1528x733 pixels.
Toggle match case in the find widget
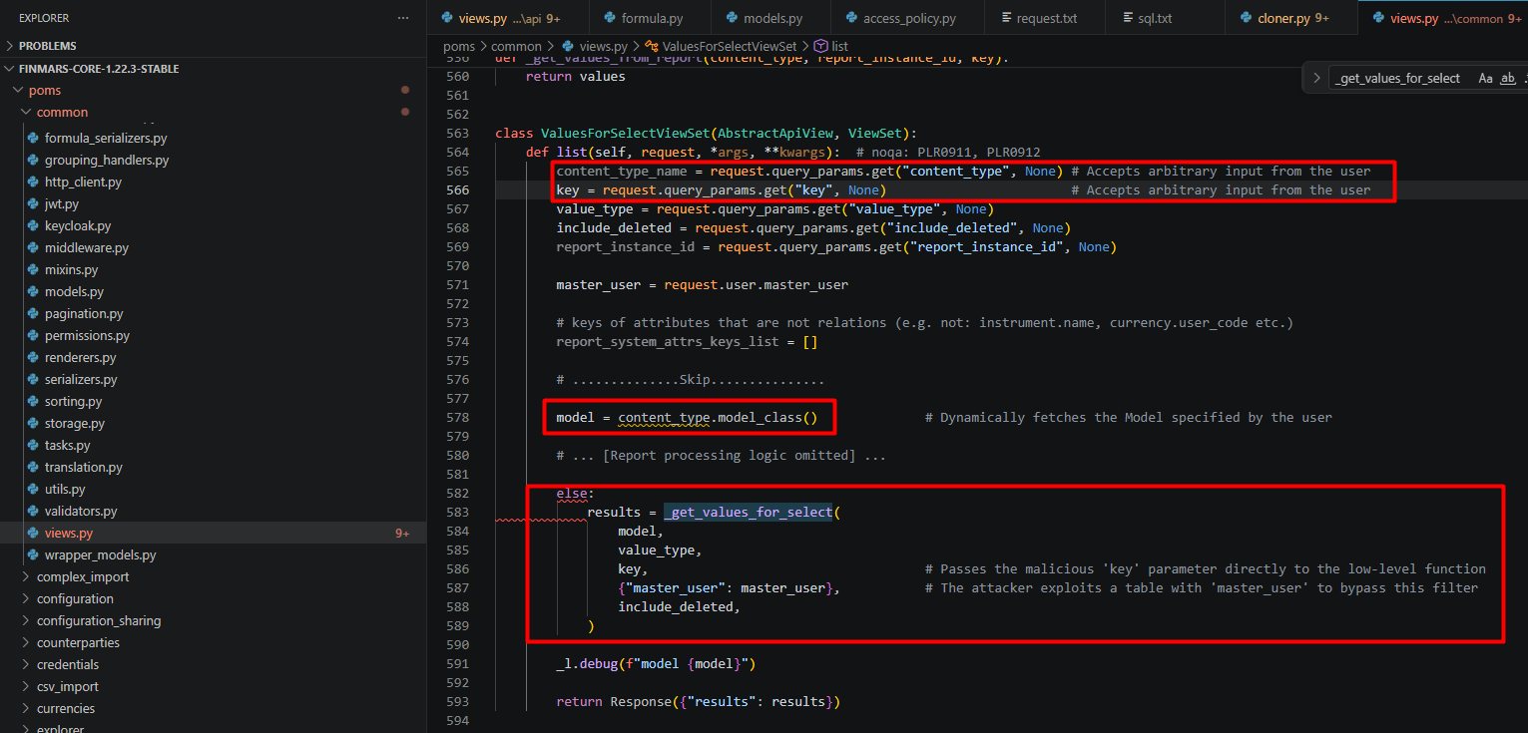tap(1486, 77)
